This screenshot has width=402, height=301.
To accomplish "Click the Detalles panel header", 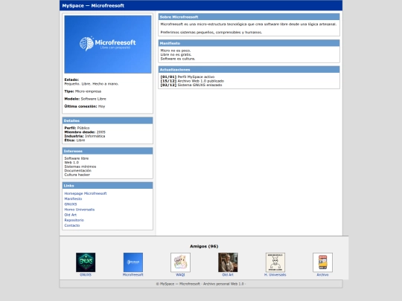I will 108,120.
